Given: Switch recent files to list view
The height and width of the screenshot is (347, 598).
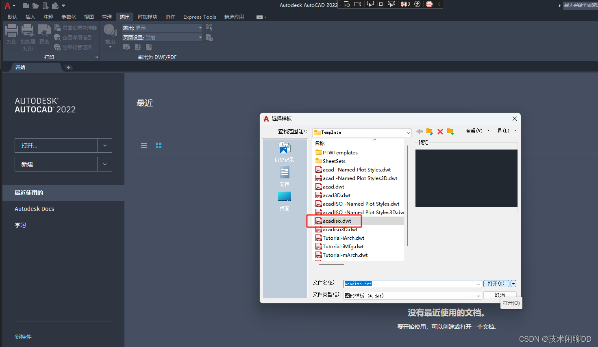Looking at the screenshot, I should [x=144, y=145].
